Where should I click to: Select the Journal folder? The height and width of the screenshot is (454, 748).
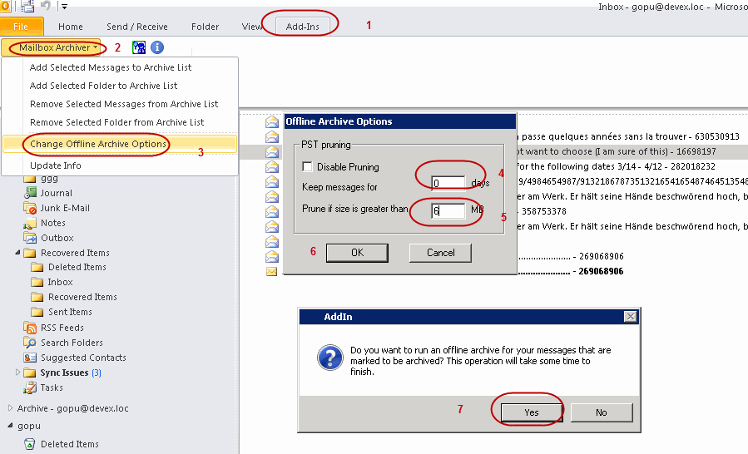57,193
